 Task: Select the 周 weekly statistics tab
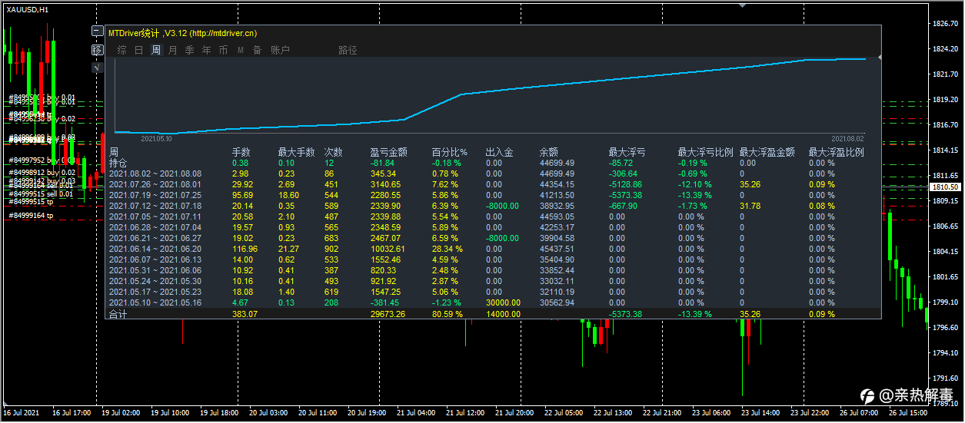pyautogui.click(x=156, y=50)
